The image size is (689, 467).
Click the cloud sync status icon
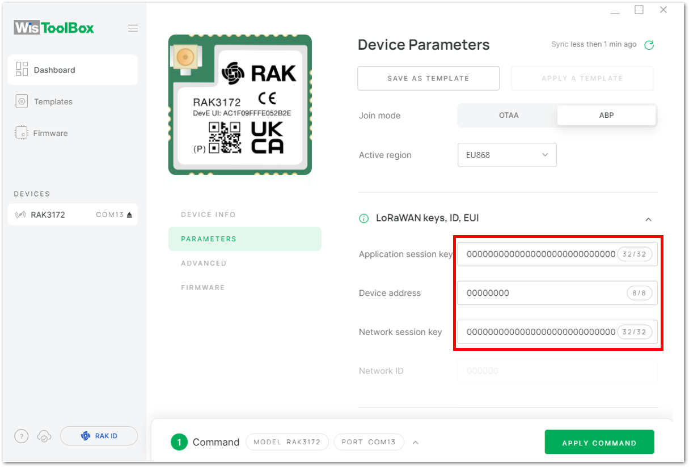[44, 436]
